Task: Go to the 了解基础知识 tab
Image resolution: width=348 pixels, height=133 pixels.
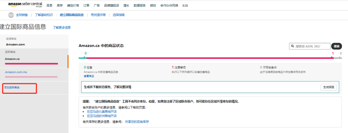Action: (44, 15)
